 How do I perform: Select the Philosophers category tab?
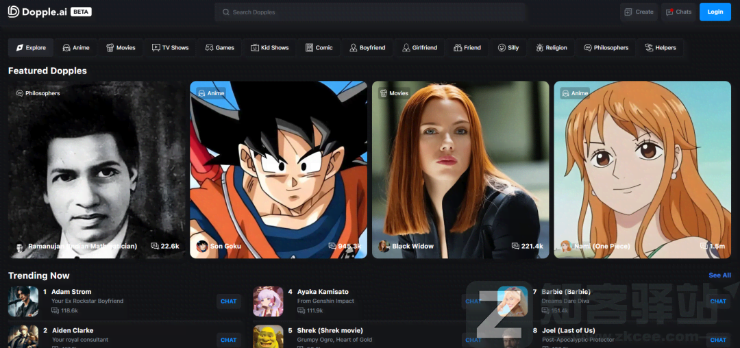point(606,48)
